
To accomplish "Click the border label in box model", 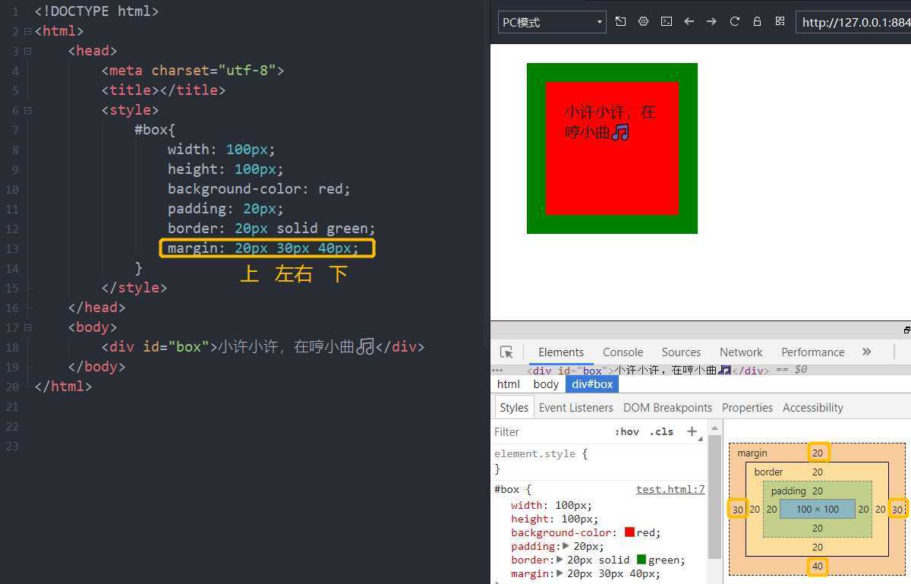I will 768,472.
